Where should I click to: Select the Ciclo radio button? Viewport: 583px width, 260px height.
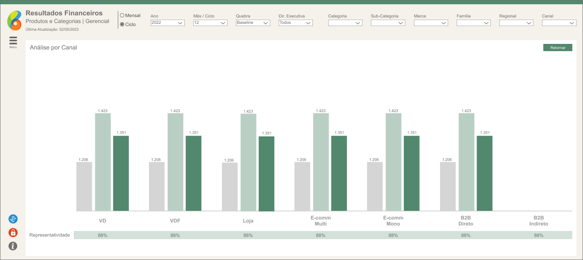122,24
